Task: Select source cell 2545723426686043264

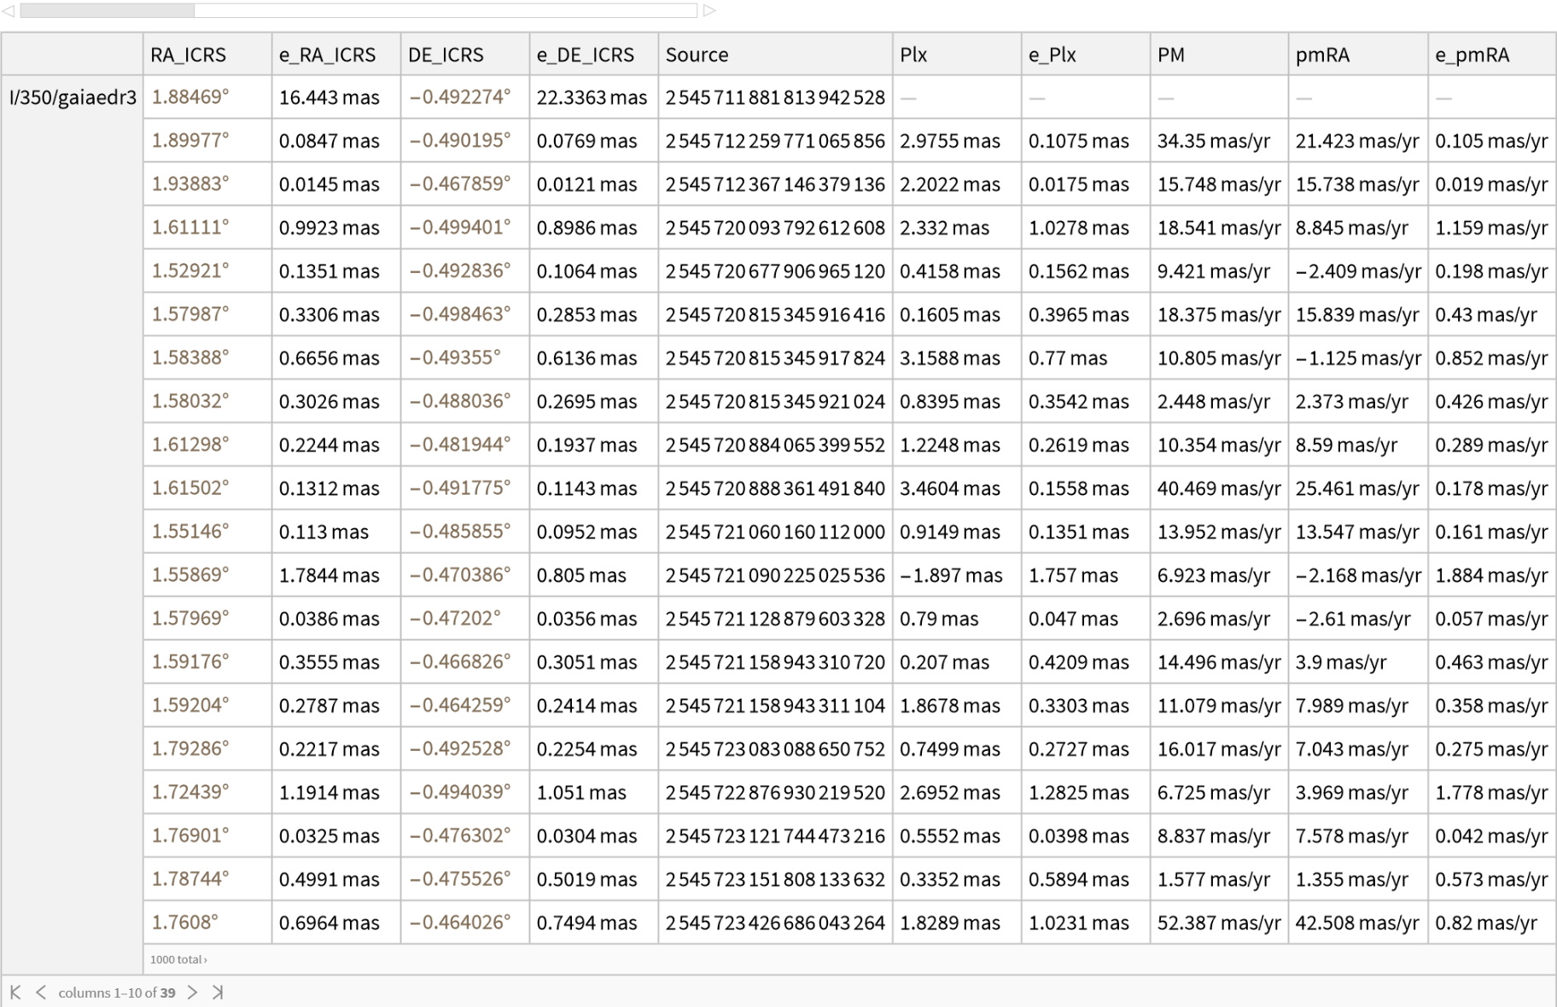Action: pos(774,923)
